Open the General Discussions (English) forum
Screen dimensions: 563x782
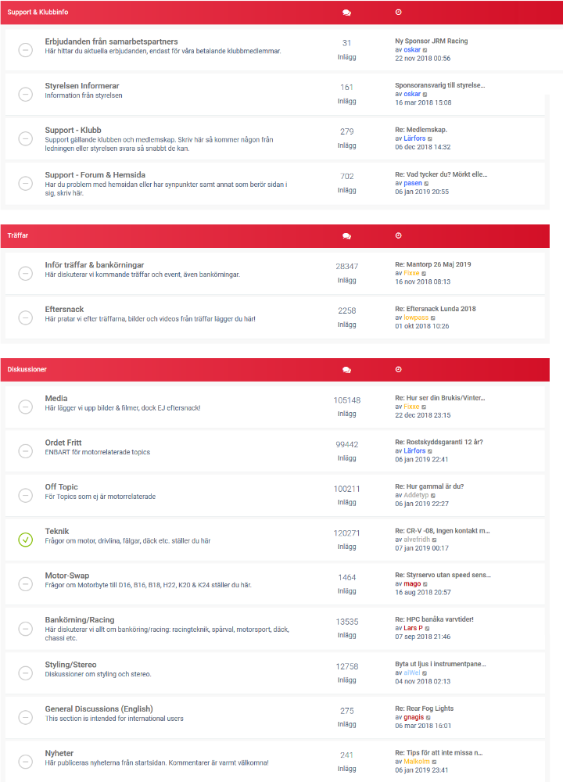pyautogui.click(x=99, y=708)
